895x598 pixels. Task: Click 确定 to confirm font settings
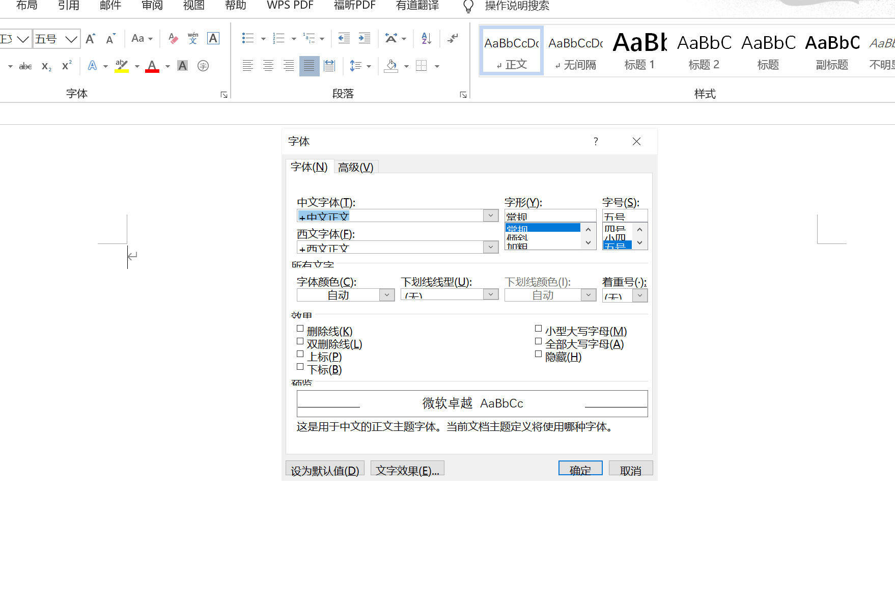coord(580,469)
